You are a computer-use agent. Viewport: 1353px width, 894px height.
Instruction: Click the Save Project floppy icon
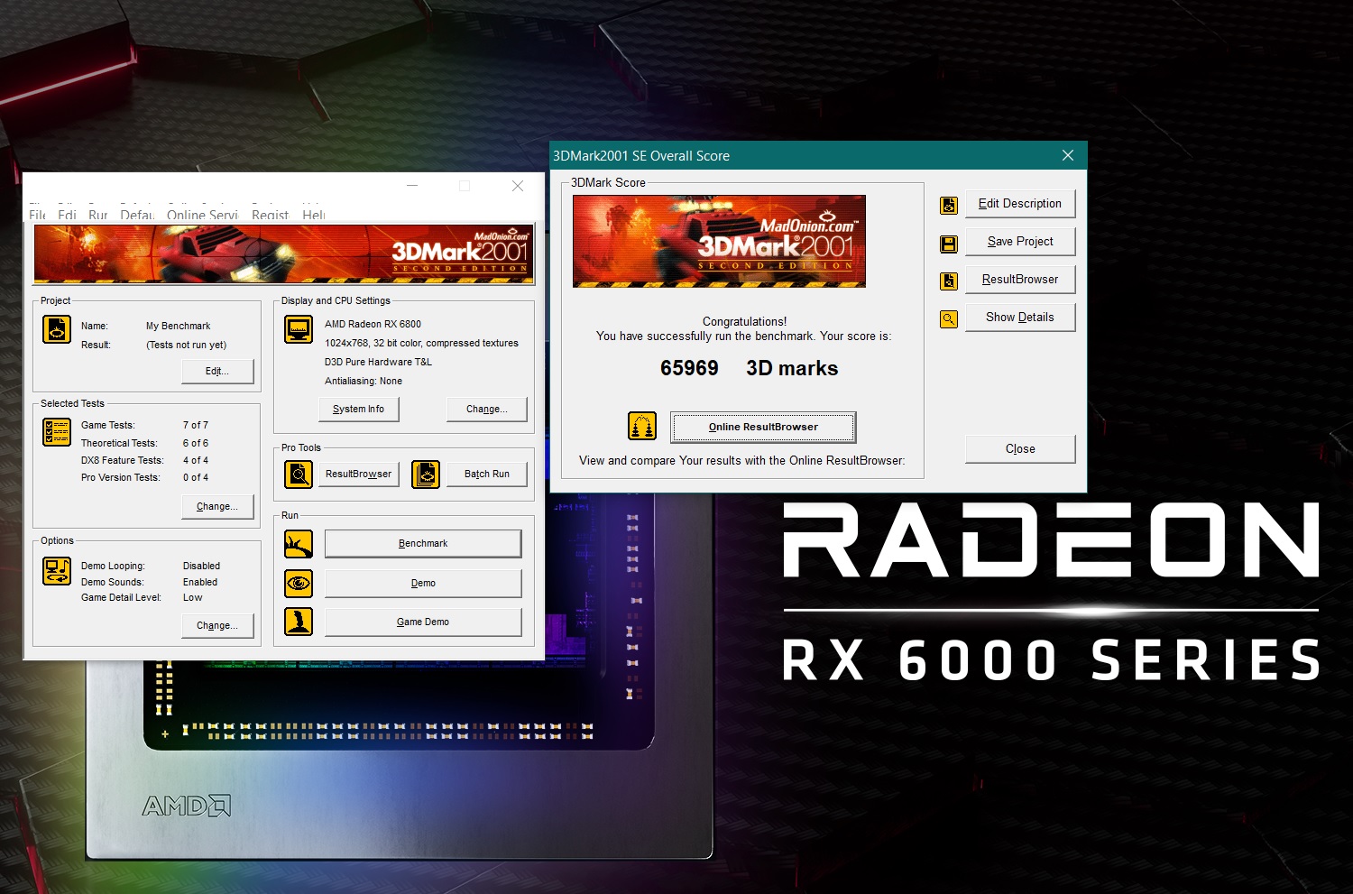tap(949, 244)
